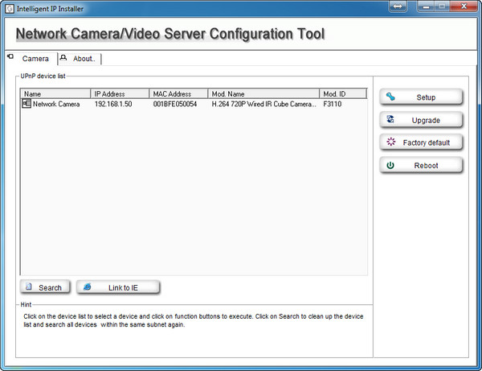Select the 192.168.1.50 IP address cell
Viewport: 482px width, 371px height.
point(112,104)
